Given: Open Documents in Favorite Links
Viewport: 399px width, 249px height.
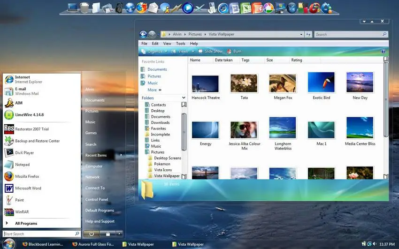Looking at the screenshot, I should 157,69.
